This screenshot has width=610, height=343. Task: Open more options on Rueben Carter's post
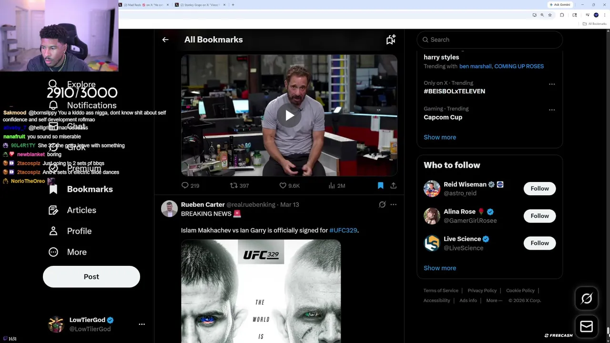(394, 204)
